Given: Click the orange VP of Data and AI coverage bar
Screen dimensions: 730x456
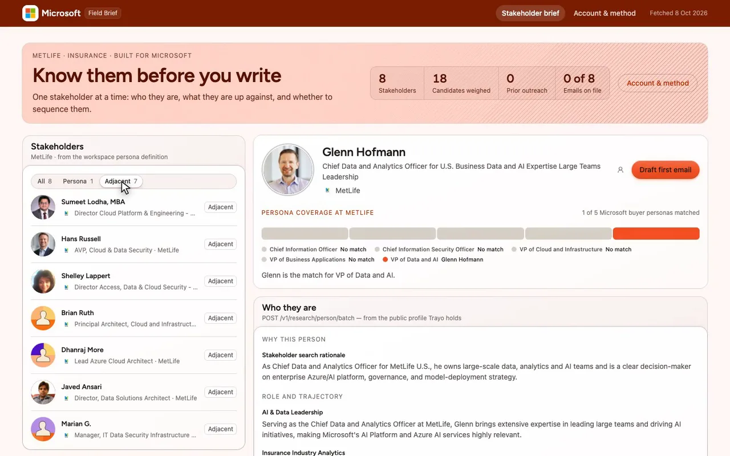Looking at the screenshot, I should pos(656,234).
